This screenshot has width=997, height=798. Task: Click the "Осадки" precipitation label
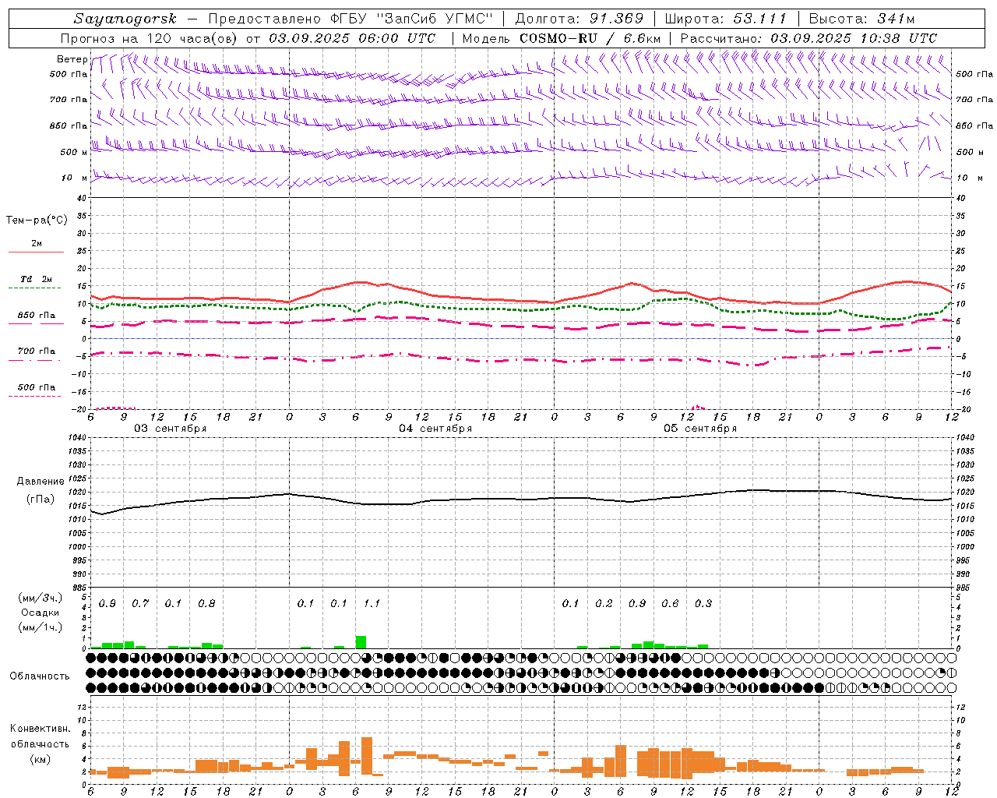[40, 613]
